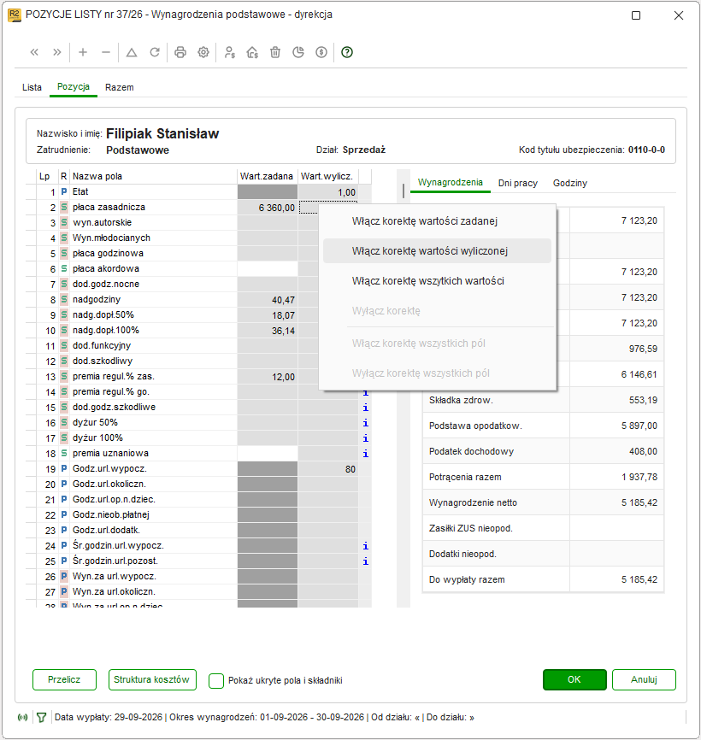Show info for the Śr.godzin.url.wypocz. row
This screenshot has width=701, height=740.
pyautogui.click(x=365, y=546)
